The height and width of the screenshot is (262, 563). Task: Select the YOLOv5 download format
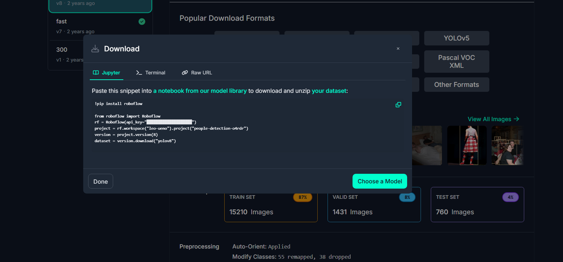click(456, 38)
